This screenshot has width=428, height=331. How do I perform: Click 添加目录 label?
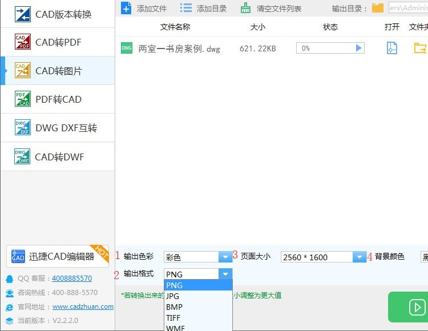(212, 9)
